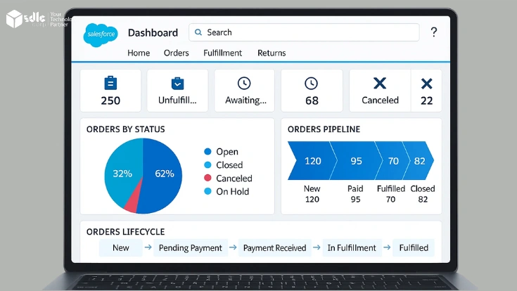Click inside the Search input field
Image resolution: width=517 pixels, height=291 pixels.
pos(309,32)
